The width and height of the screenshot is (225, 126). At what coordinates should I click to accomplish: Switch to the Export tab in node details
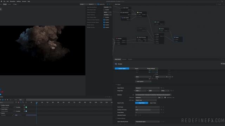136,69
